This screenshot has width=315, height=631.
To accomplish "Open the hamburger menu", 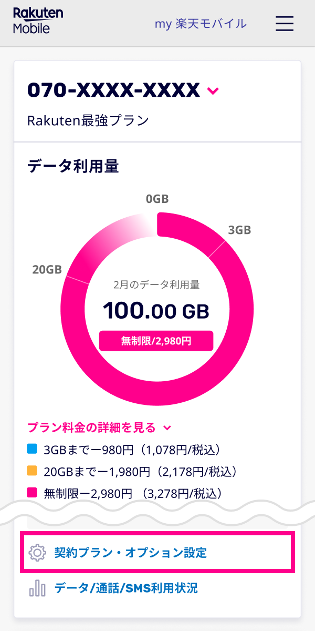I will 285,24.
